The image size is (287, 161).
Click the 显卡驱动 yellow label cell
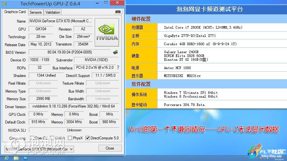tap(141, 104)
